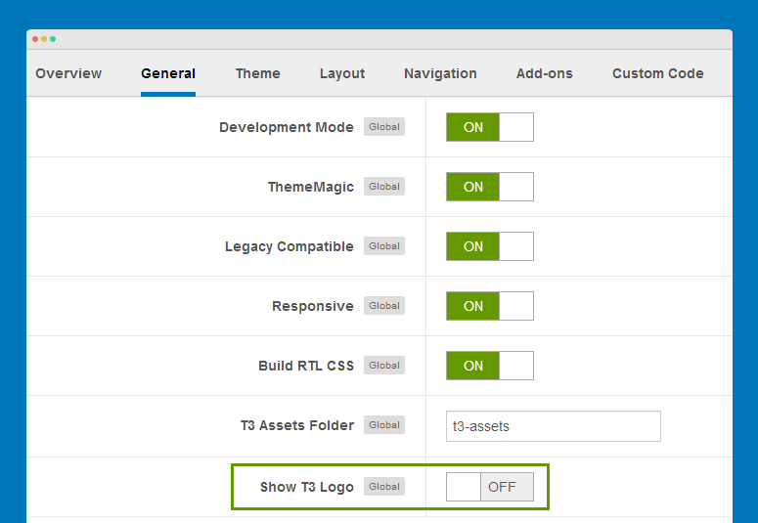The height and width of the screenshot is (523, 758).
Task: Enable the Show T3 Logo switch
Action: [x=490, y=487]
